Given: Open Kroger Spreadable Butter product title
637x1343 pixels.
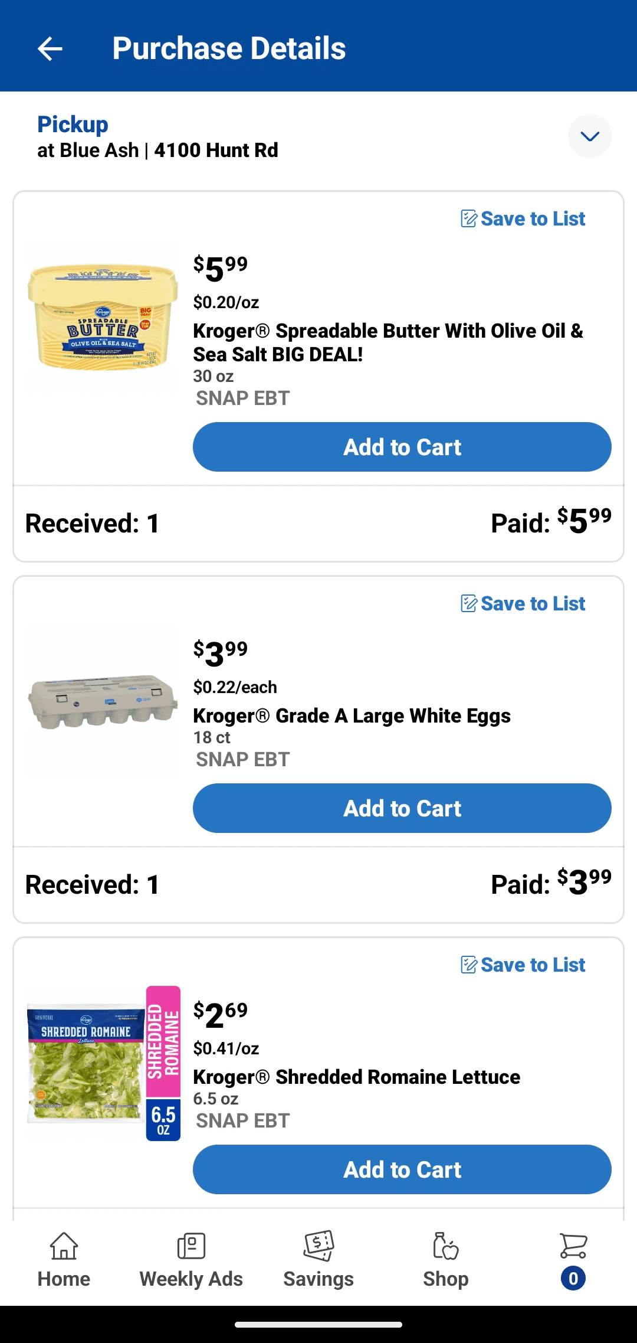Looking at the screenshot, I should 388,342.
